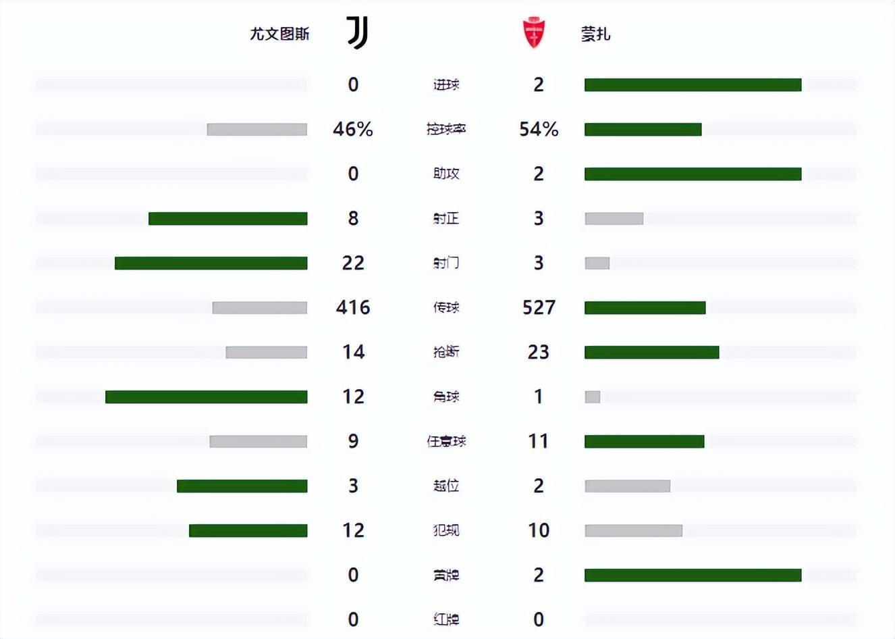Select the 传球 stat label
Screen dimensions: 895x639
coord(446,307)
